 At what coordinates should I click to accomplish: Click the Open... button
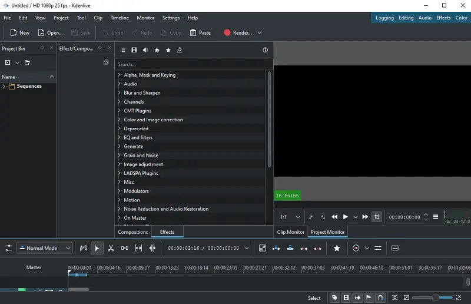coord(50,33)
